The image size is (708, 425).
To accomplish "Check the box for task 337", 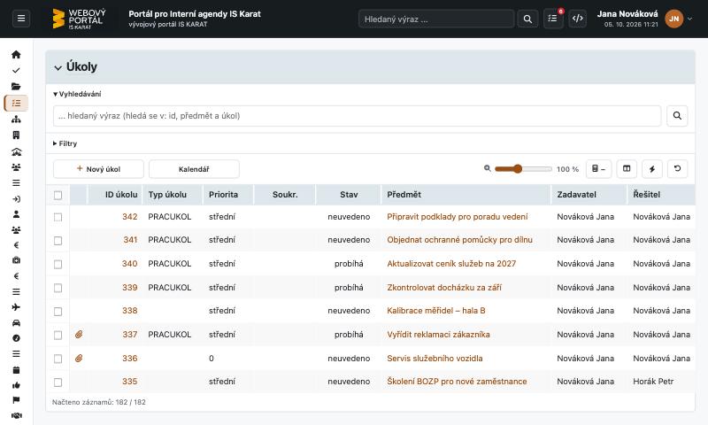I will pyautogui.click(x=58, y=335).
